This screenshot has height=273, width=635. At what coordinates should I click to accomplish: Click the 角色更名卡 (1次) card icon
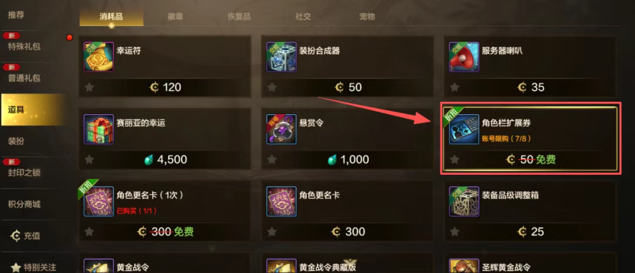click(x=99, y=201)
